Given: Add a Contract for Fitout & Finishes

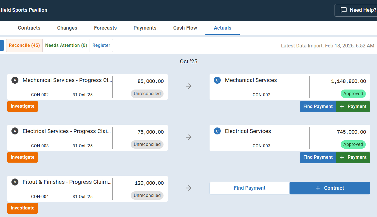Looking at the screenshot, I should tap(330, 188).
